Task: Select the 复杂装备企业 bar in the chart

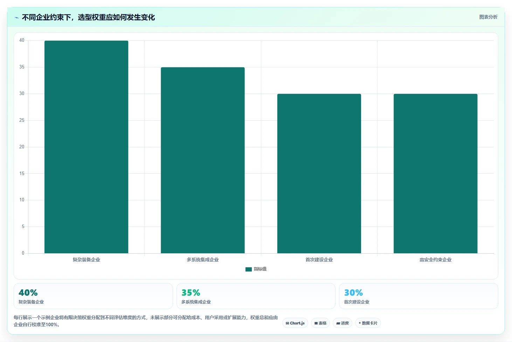Action: 86,147
